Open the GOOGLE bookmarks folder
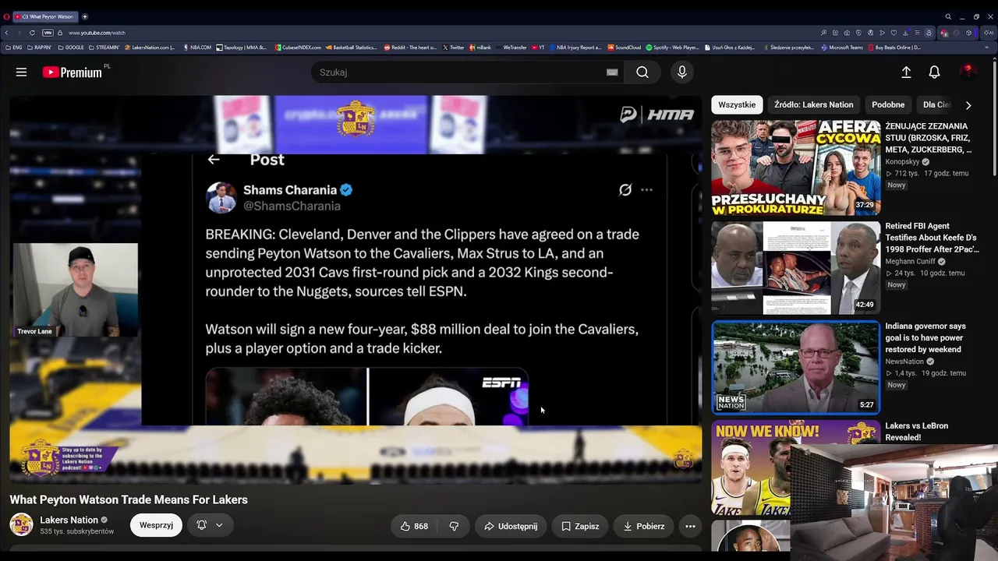Image resolution: width=998 pixels, height=561 pixels. 71,48
